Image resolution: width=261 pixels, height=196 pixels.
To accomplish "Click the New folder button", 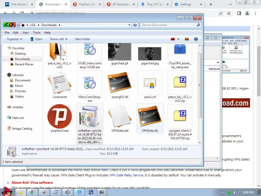I will pos(83,39).
